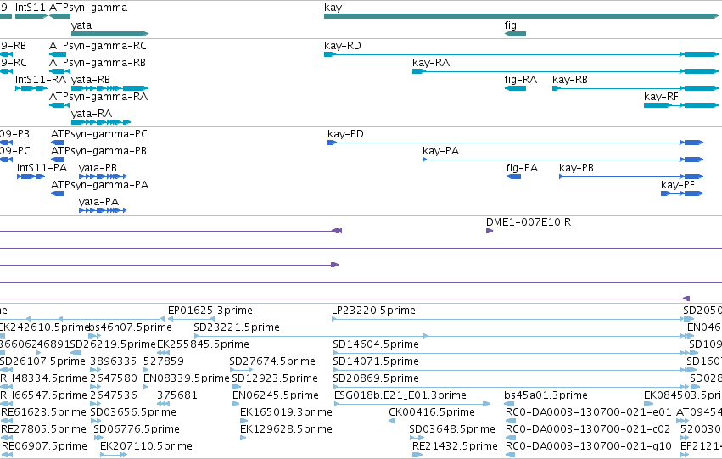
Task: Click protein IntS11-PA
Action: pyautogui.click(x=31, y=176)
